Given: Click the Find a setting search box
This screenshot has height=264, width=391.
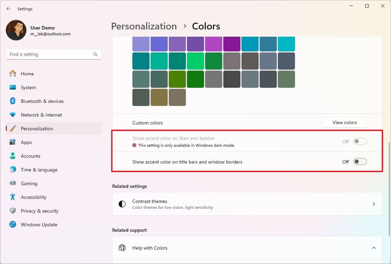Looking at the screenshot, I should pyautogui.click(x=50, y=54).
